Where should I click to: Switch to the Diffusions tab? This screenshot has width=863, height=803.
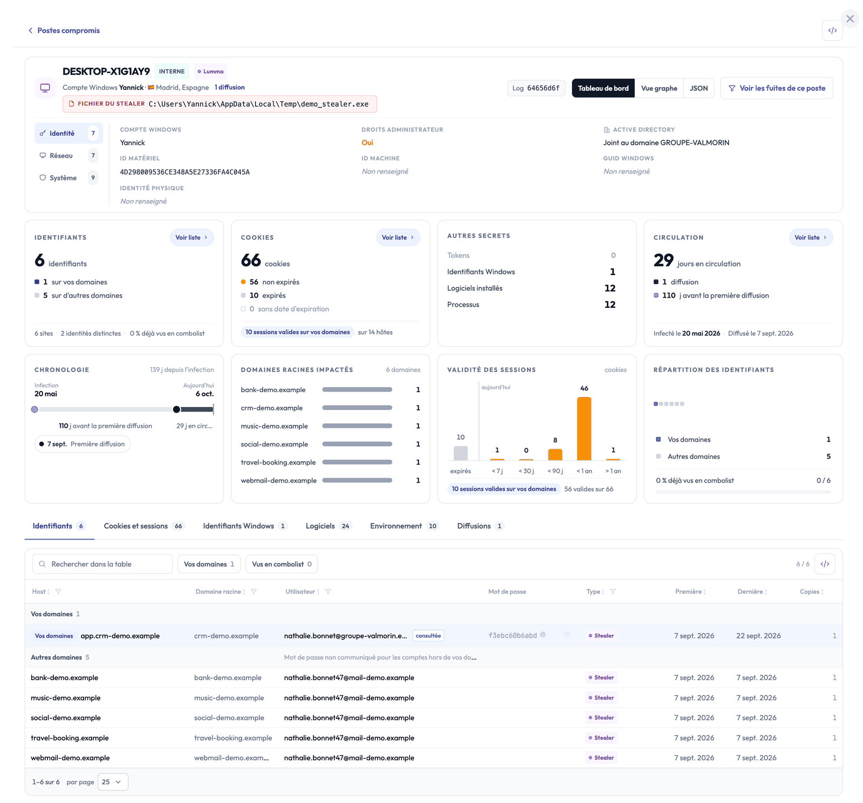click(x=481, y=526)
